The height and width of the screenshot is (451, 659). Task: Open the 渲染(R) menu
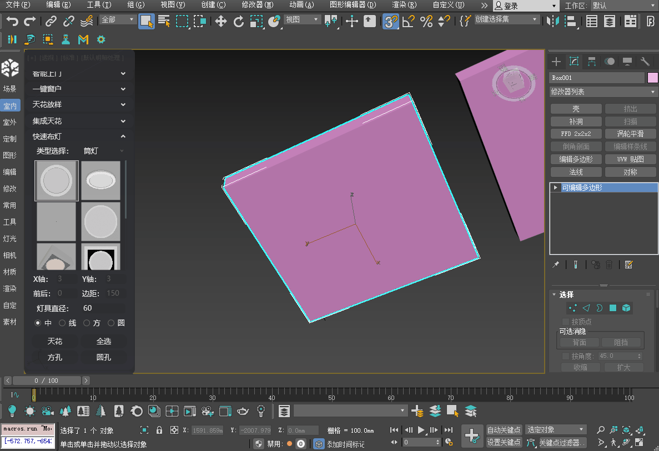[404, 5]
